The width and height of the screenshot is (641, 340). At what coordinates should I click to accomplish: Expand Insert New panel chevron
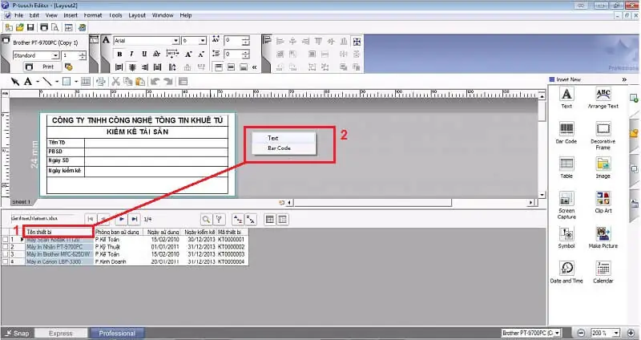(x=624, y=79)
